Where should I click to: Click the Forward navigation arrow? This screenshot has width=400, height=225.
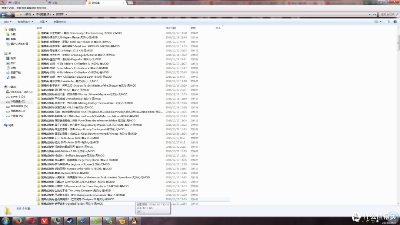[9, 14]
